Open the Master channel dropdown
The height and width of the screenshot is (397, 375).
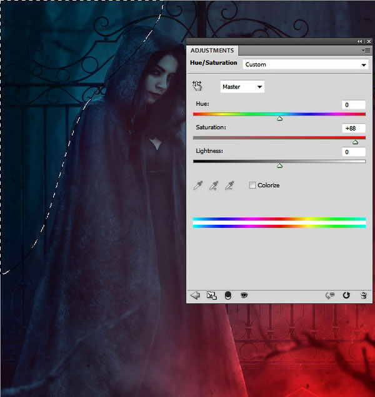click(x=242, y=87)
